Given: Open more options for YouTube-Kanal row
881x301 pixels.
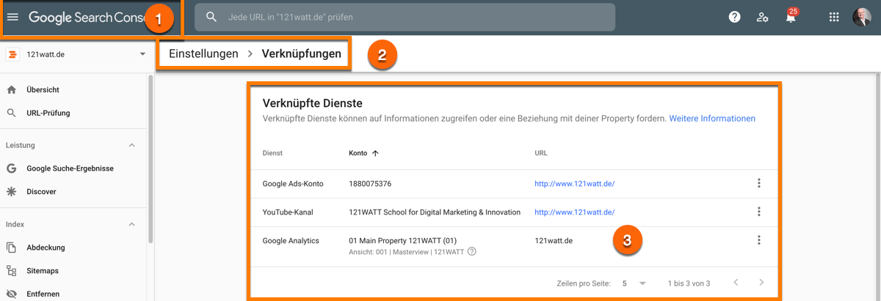Looking at the screenshot, I should coord(759,212).
